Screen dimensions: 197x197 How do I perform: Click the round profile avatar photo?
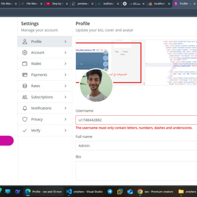click(x=96, y=85)
